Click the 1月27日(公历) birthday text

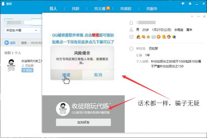click(161, 30)
